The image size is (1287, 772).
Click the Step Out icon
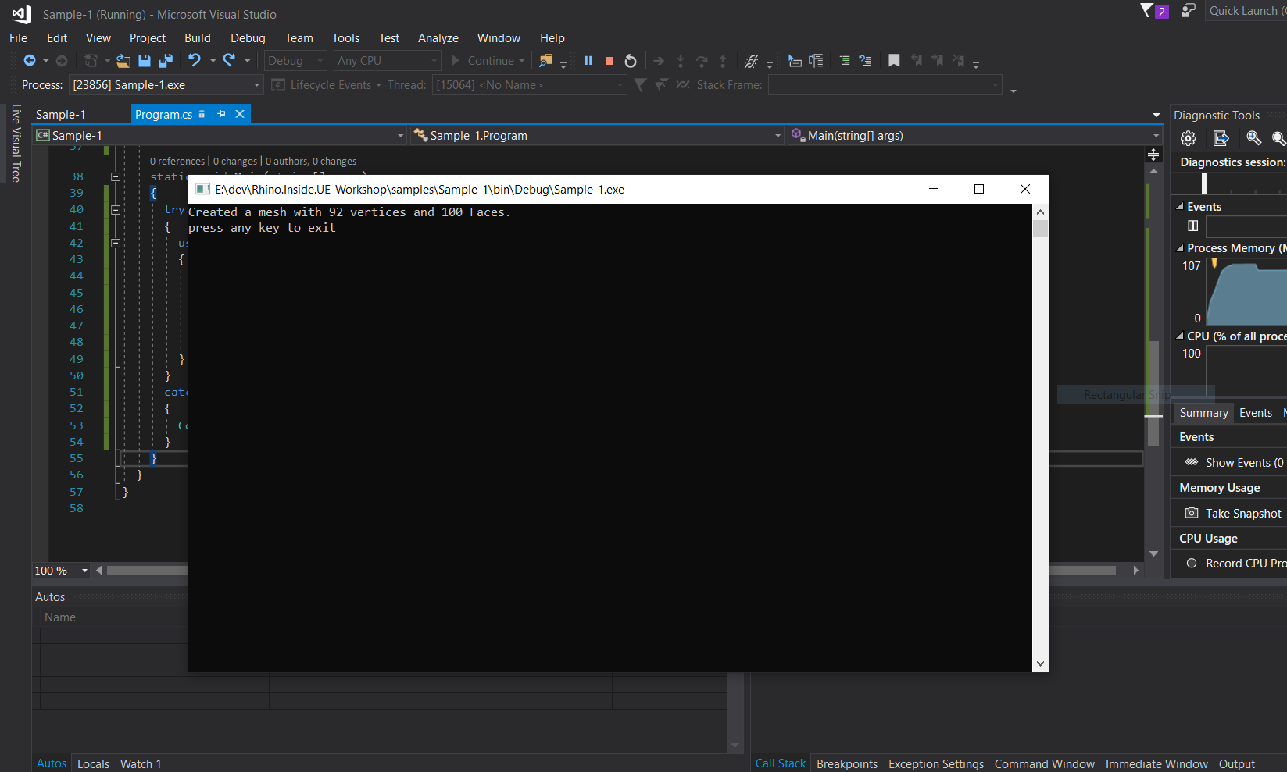pos(723,61)
